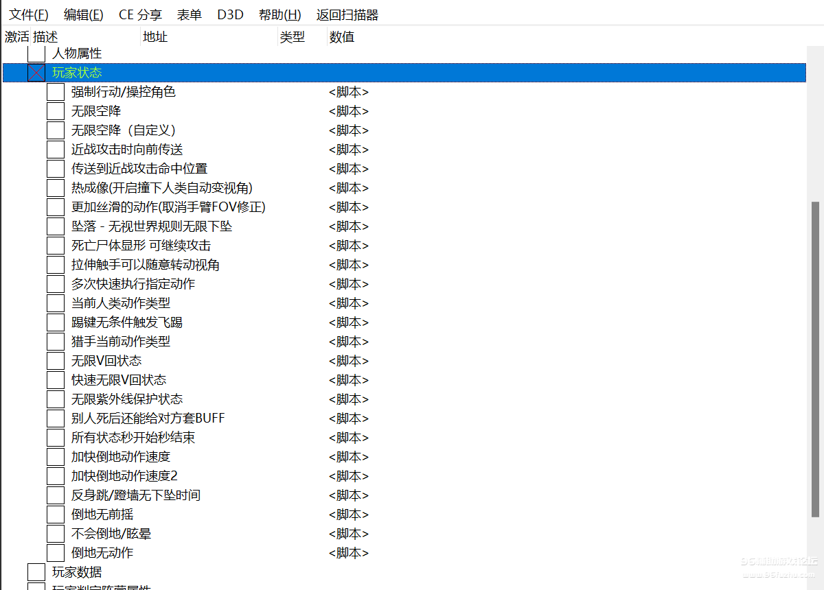The height and width of the screenshot is (590, 824).
Task: Click the 数值 column header
Action: [x=342, y=37]
